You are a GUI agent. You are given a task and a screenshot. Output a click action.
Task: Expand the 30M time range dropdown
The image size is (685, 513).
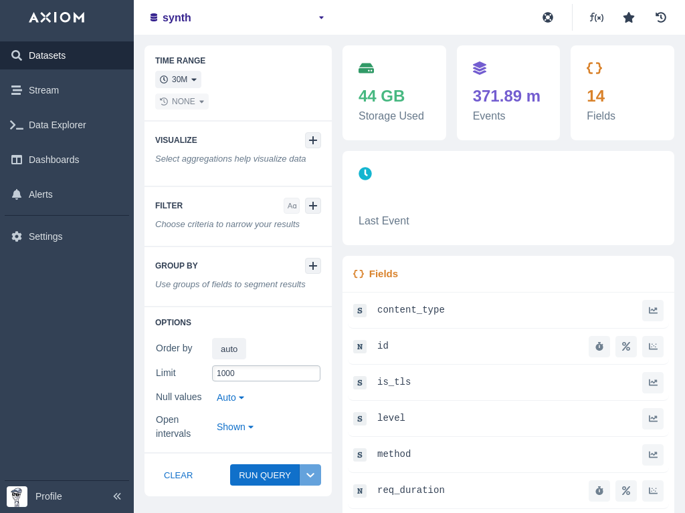179,79
